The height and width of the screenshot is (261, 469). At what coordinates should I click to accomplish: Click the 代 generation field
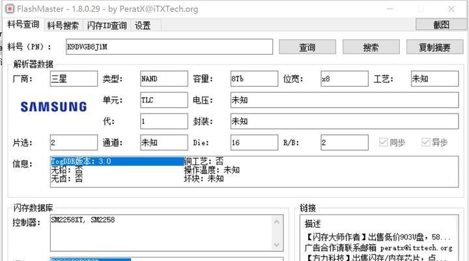(164, 121)
